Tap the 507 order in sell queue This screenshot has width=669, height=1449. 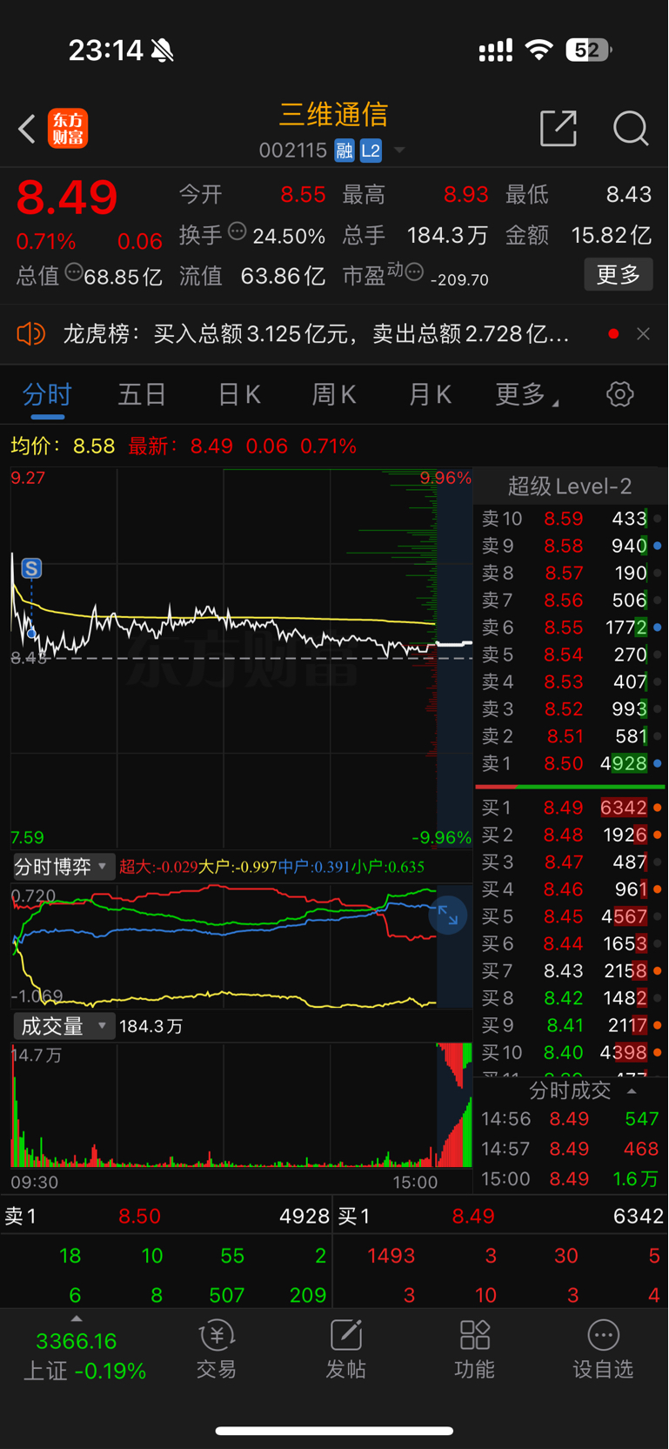pyautogui.click(x=227, y=1295)
